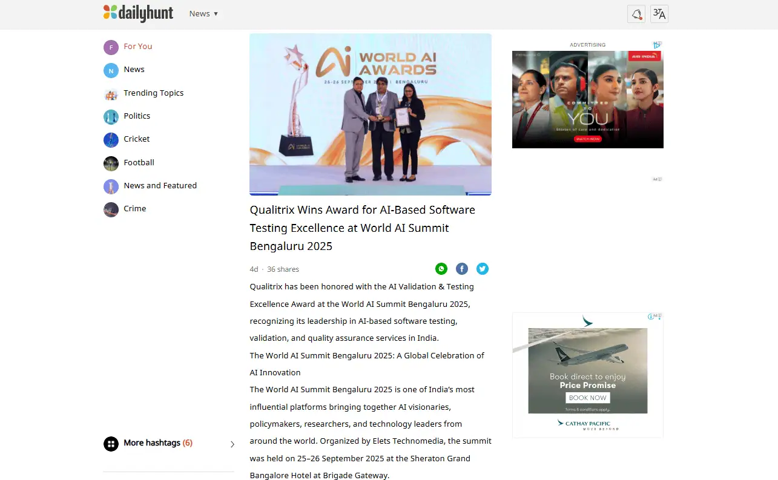Click the Crime category icon
Screen dimensions: 778x480
(111, 209)
